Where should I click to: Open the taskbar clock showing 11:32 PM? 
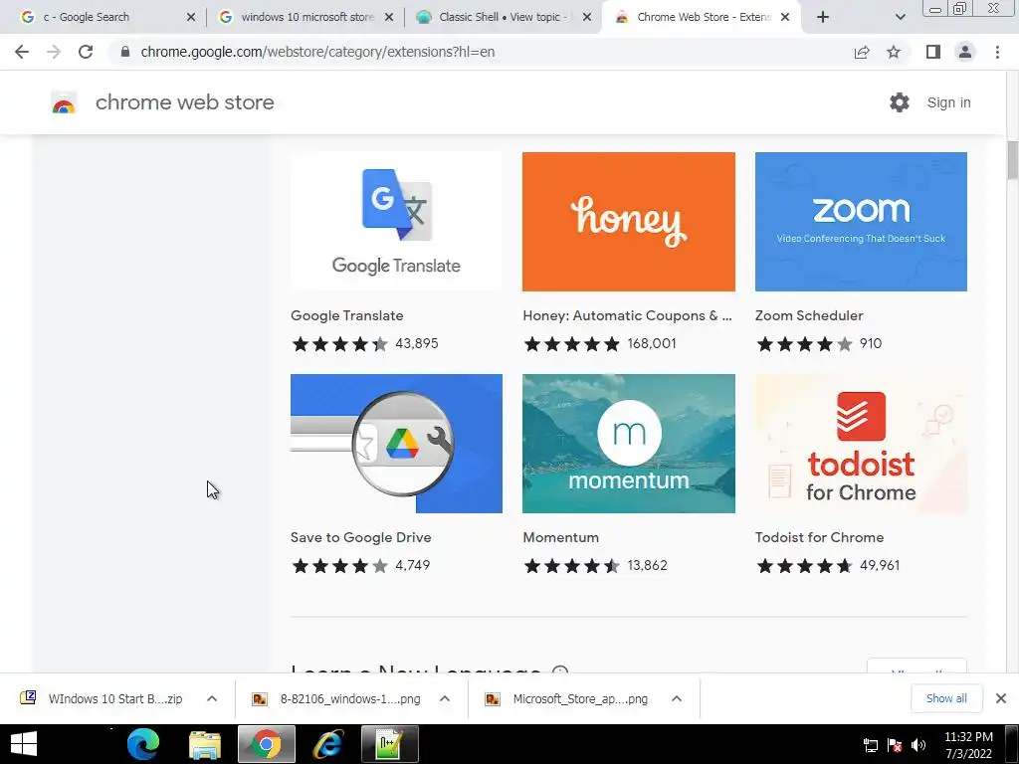click(968, 745)
